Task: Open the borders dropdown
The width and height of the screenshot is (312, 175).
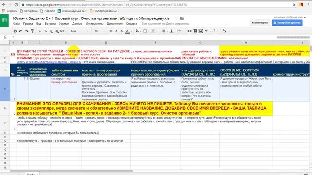Action: point(146,31)
